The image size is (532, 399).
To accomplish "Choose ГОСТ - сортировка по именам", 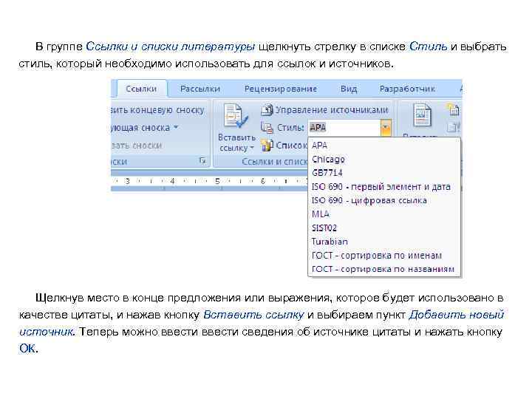I will tap(384, 255).
